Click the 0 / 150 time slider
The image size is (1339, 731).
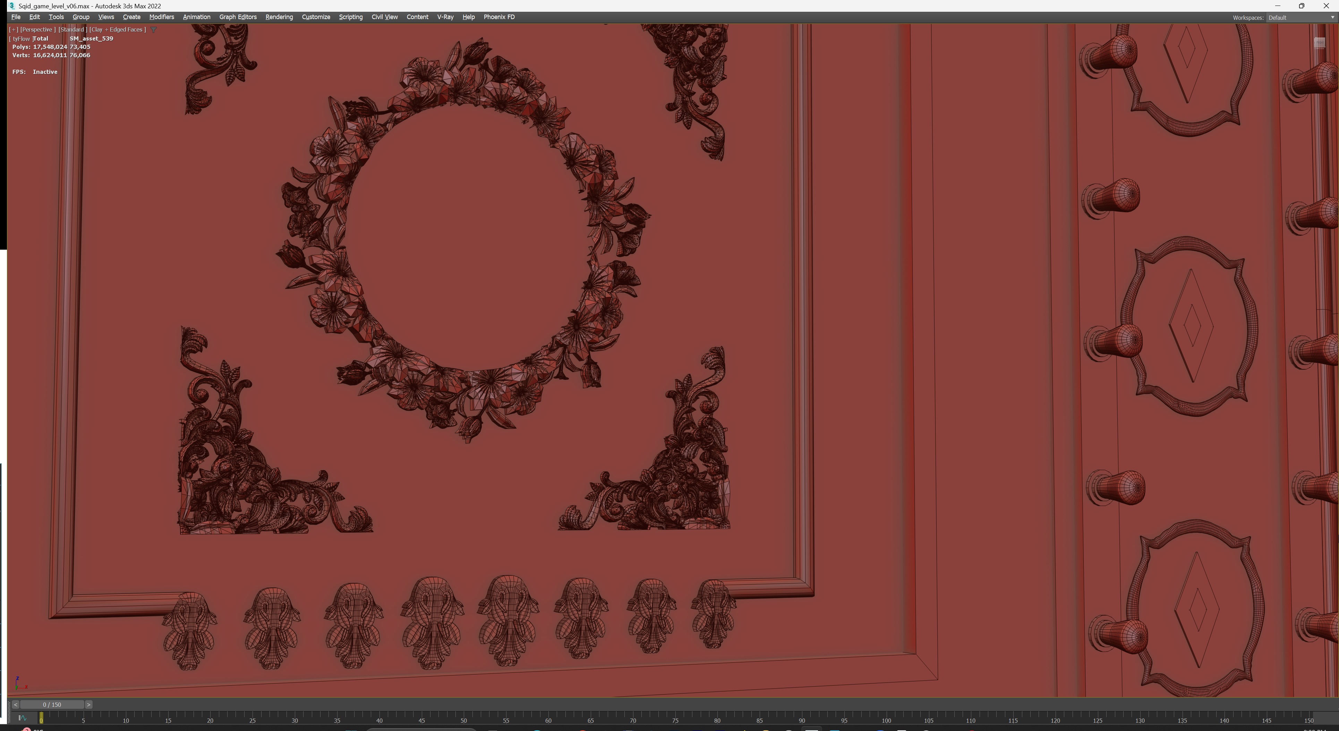coord(52,705)
